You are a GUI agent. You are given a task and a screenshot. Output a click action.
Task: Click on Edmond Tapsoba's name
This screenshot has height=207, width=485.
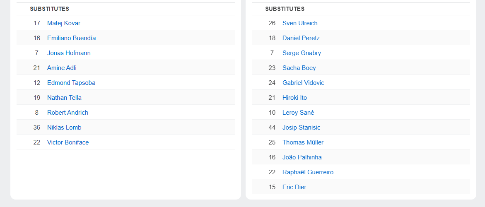pyautogui.click(x=71, y=83)
